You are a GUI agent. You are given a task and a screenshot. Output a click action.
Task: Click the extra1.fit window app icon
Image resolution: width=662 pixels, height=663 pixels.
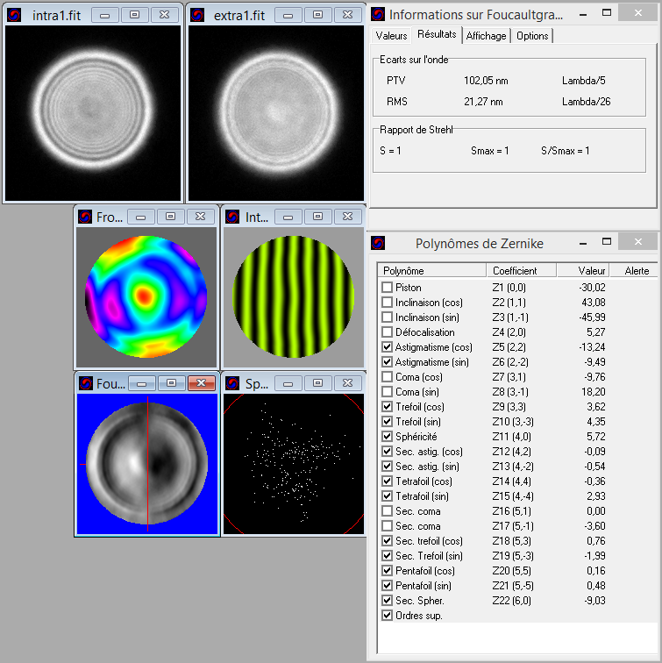coord(197,15)
